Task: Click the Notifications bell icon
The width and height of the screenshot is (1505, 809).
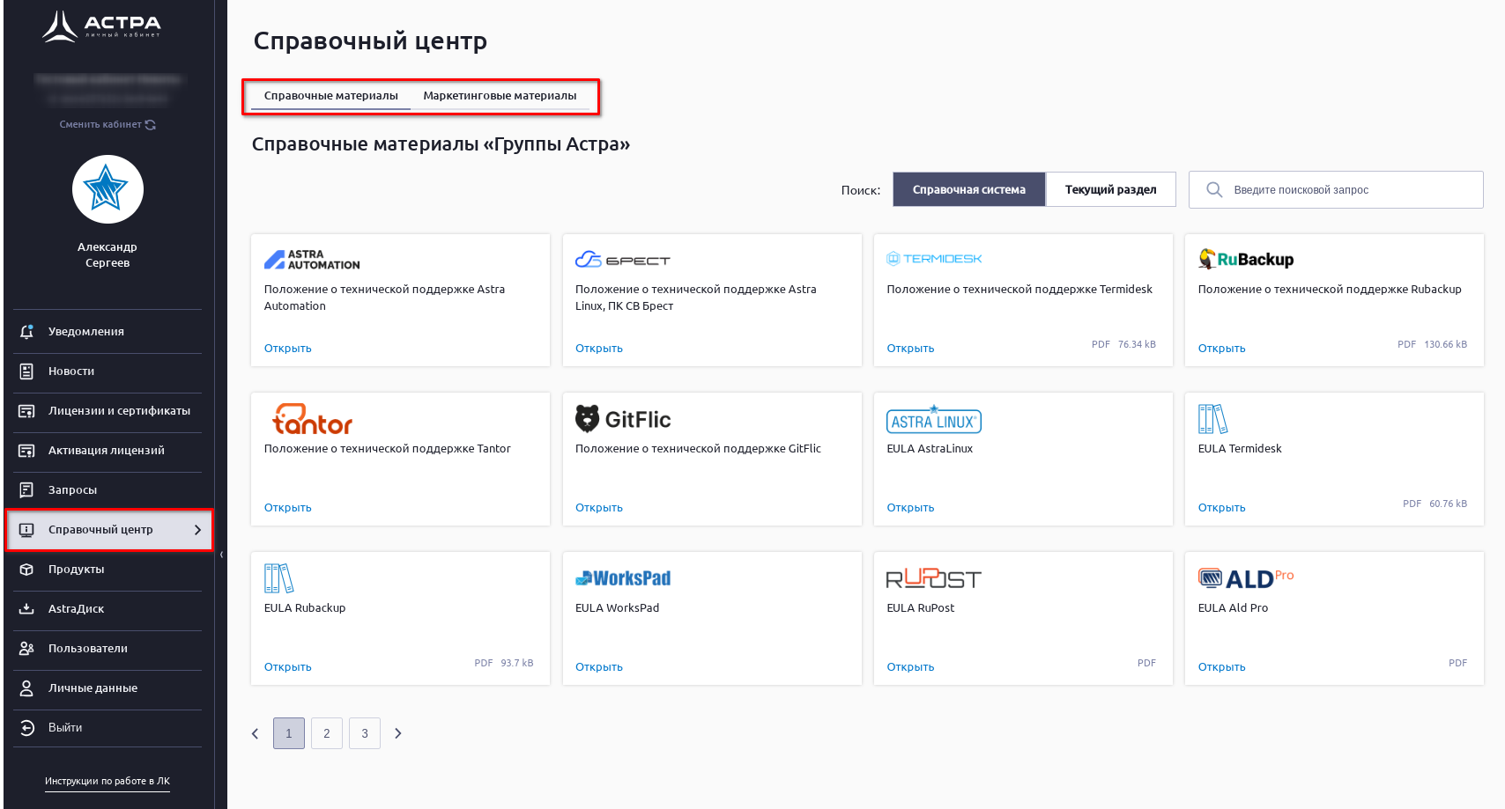Action: [x=26, y=332]
